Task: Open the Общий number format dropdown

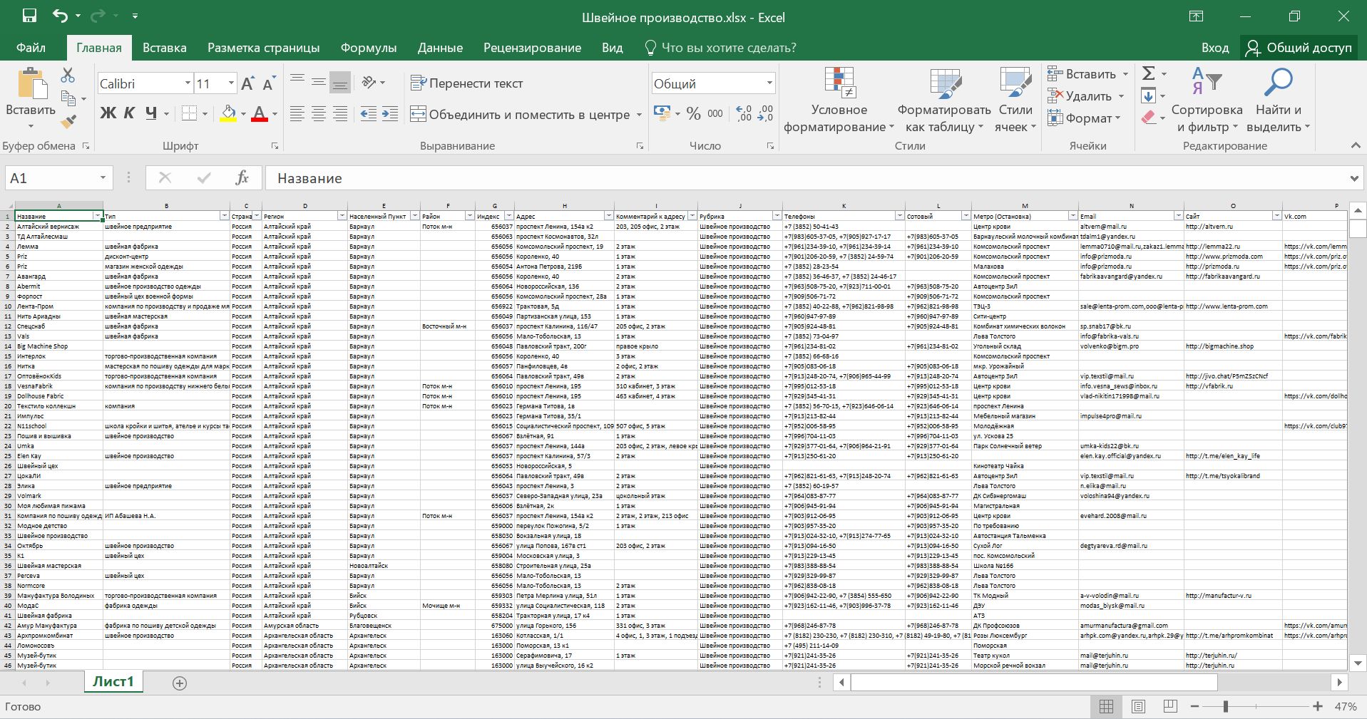Action: point(769,83)
